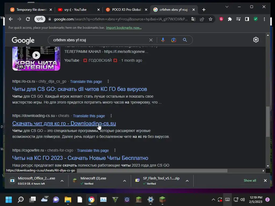275x206 pixels.
Task: Open the Minecraft (3).exe downloaded file
Action: click(96, 181)
